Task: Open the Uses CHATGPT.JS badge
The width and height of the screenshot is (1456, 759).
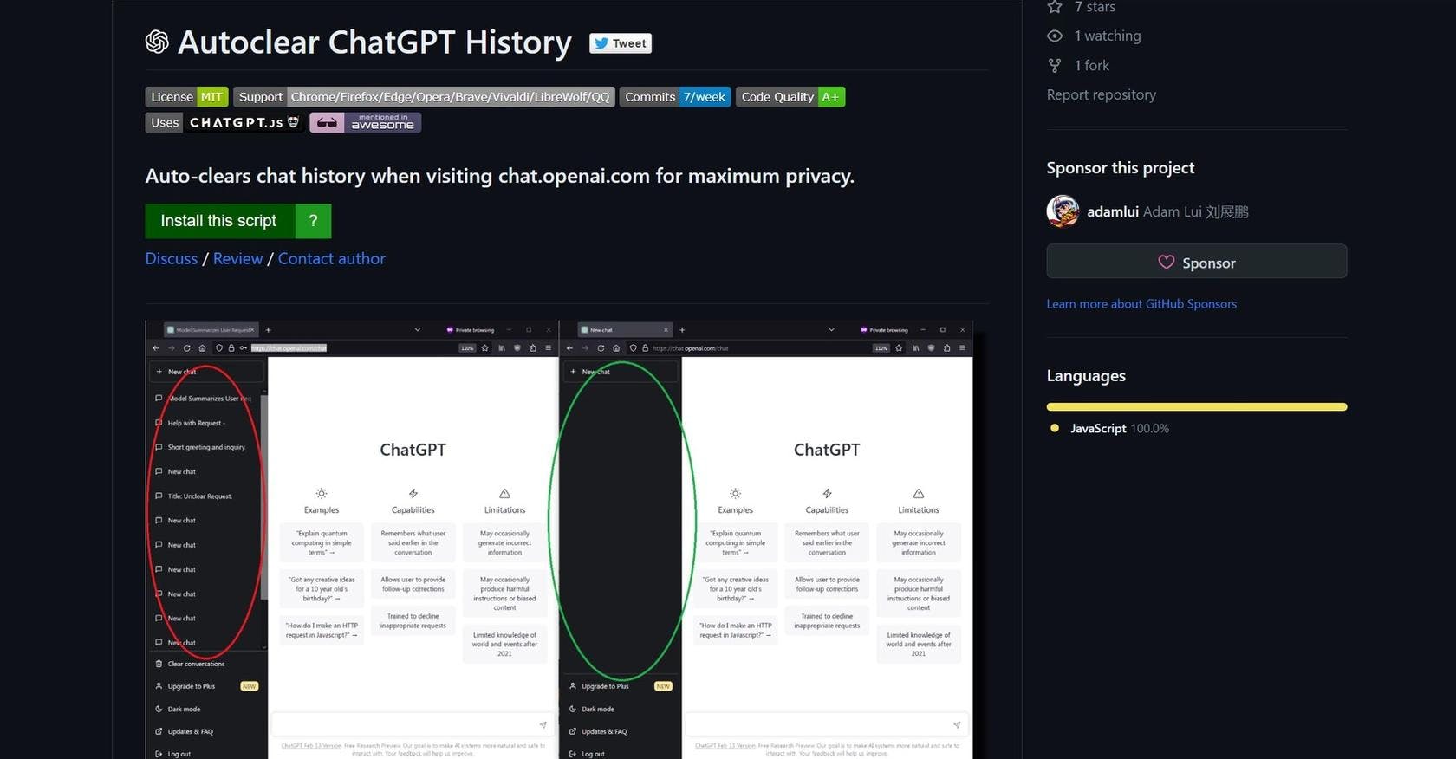Action: pyautogui.click(x=224, y=123)
